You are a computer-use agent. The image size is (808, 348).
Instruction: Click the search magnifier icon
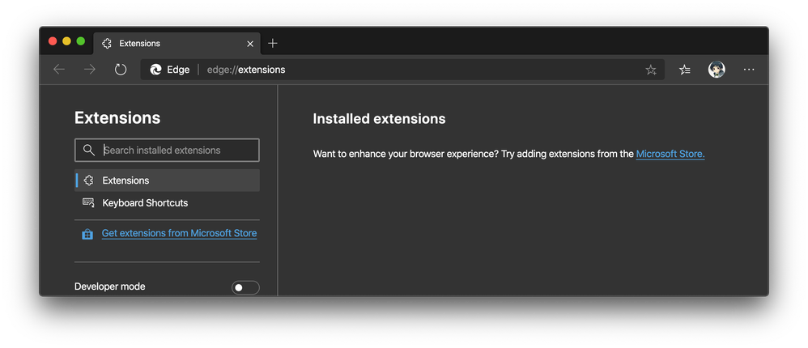coord(88,150)
